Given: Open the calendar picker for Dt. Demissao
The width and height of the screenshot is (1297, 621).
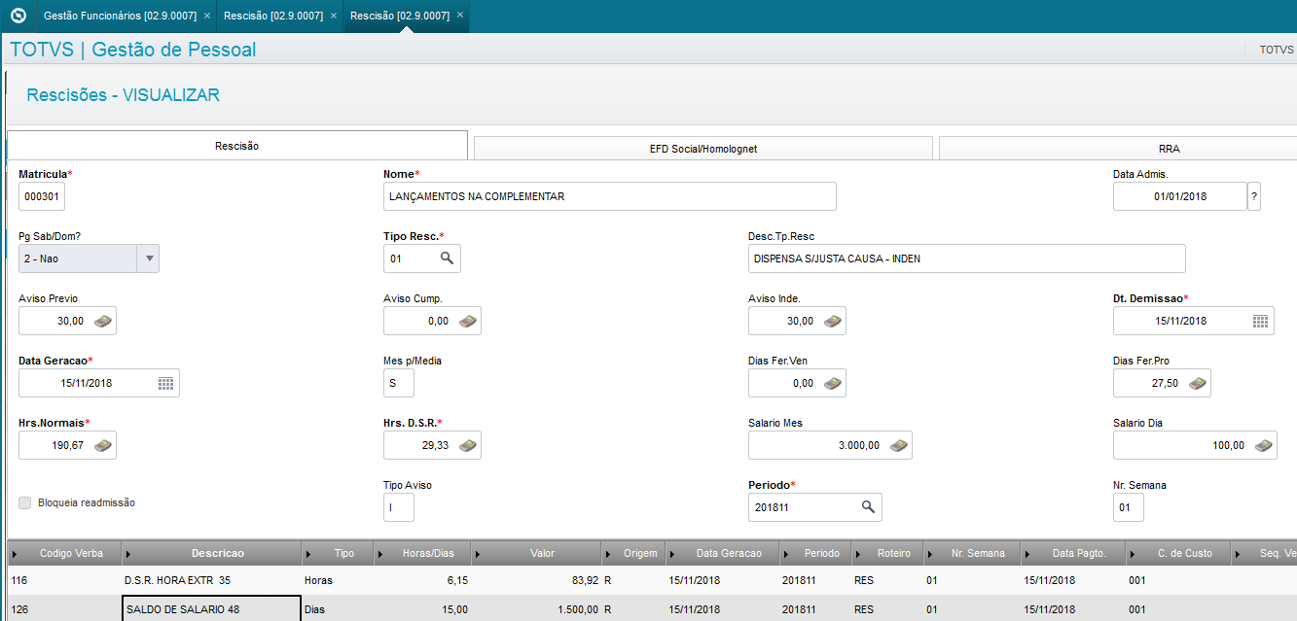Looking at the screenshot, I should pos(1260,321).
